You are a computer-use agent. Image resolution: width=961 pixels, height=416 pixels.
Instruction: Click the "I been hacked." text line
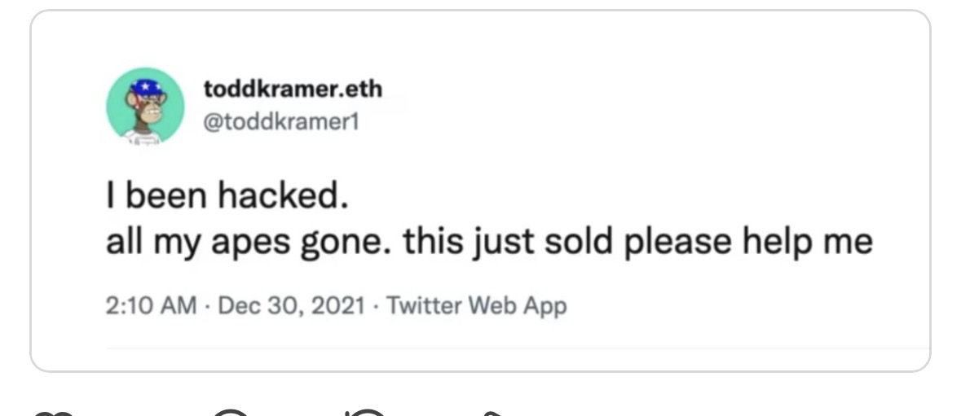pos(227,196)
